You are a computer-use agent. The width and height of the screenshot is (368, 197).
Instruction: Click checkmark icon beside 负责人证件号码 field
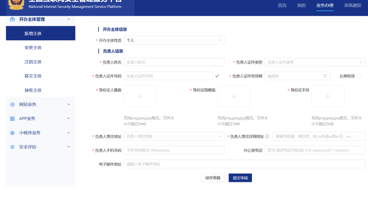(217, 76)
